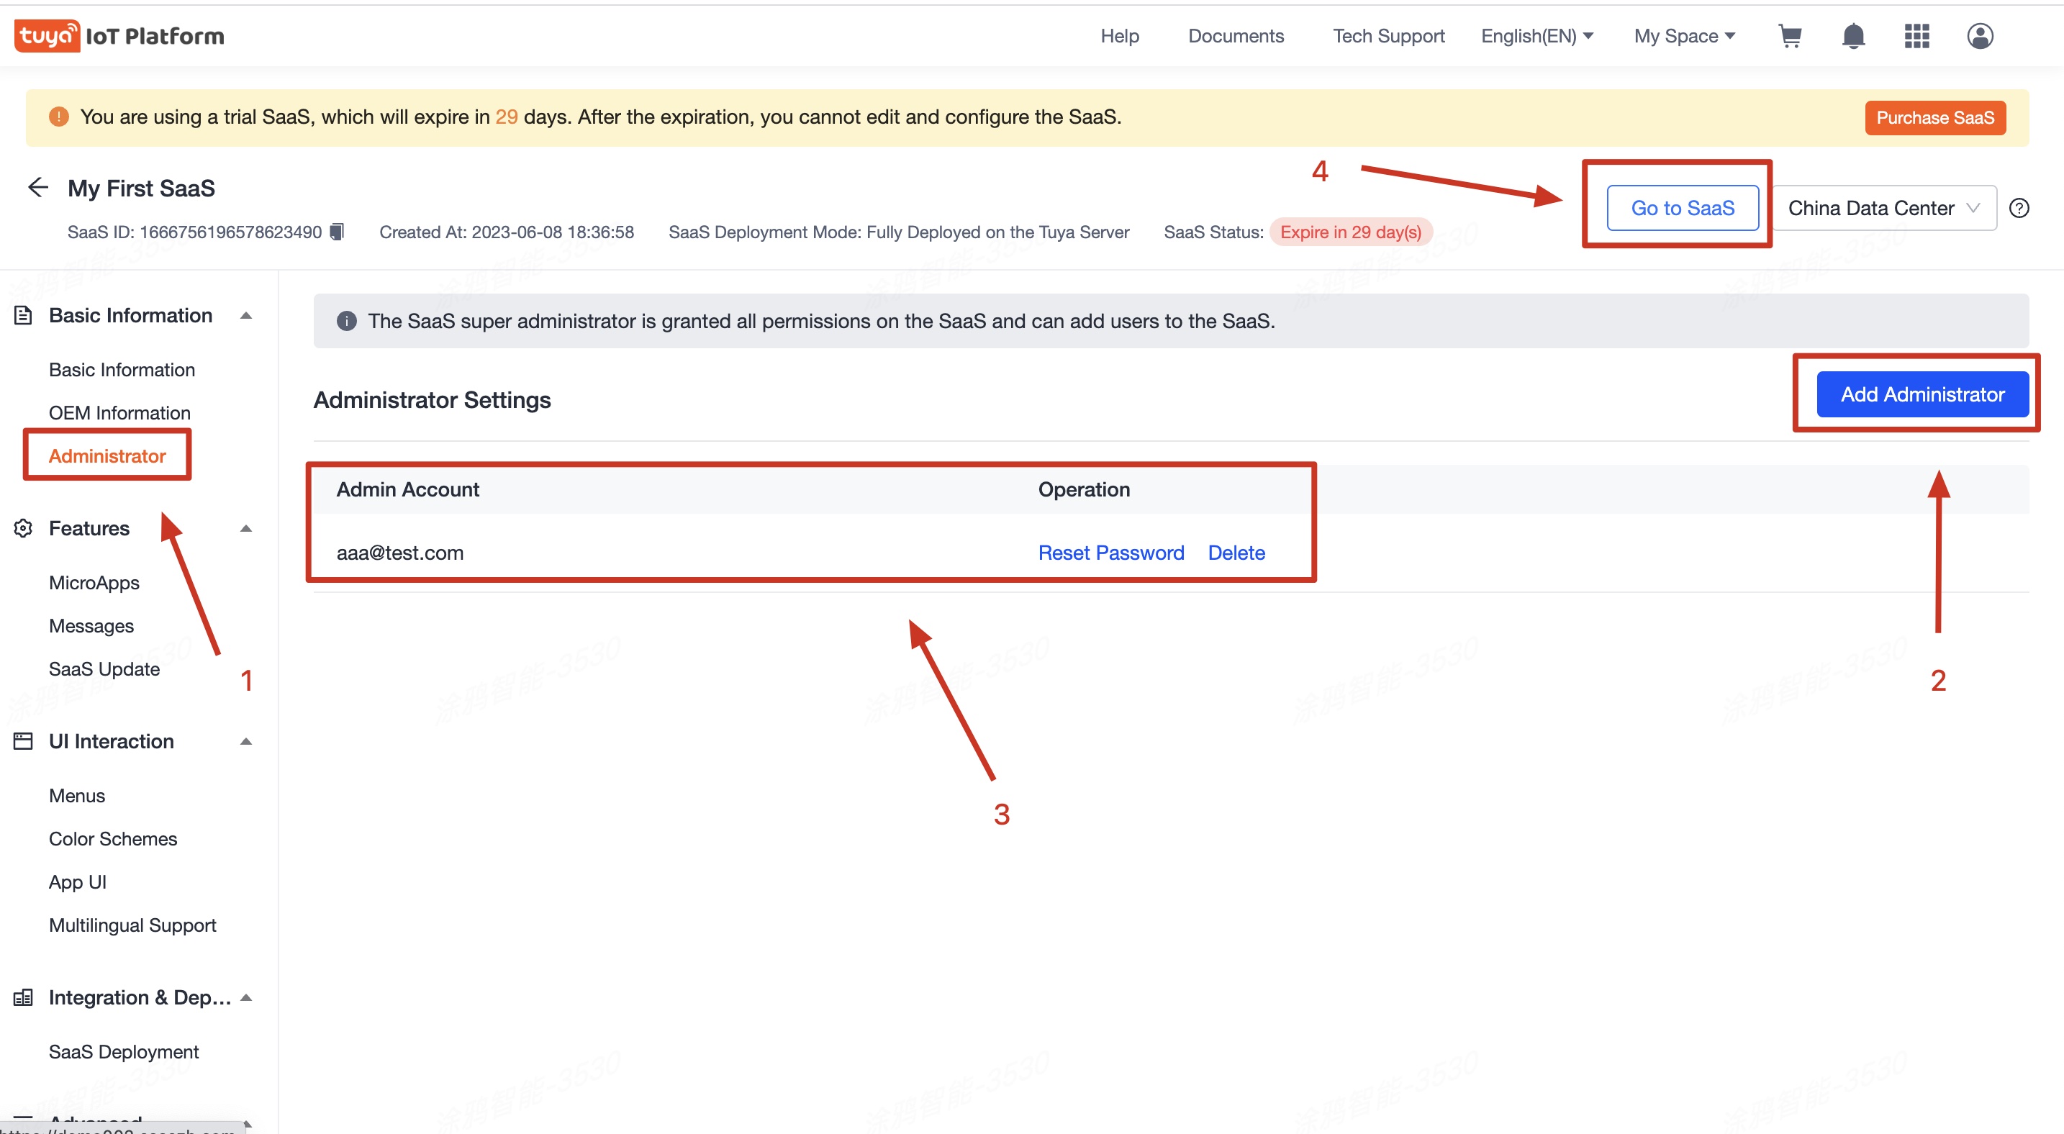Screen dimensions: 2064x1134
Task: Open Menus in sidebar
Action: (77, 796)
